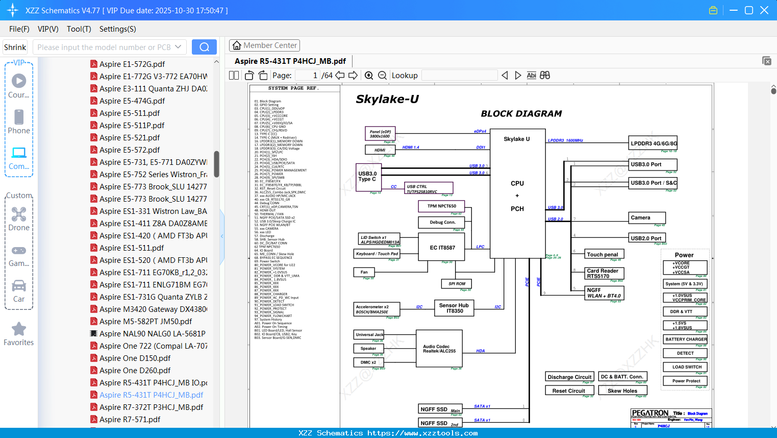
Task: Open the File(F) menu
Action: [19, 29]
